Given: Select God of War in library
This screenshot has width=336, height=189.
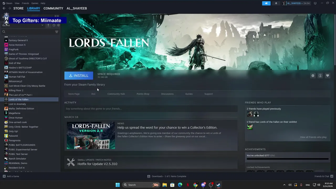Looking at the screenshot, I should click(x=15, y=63).
